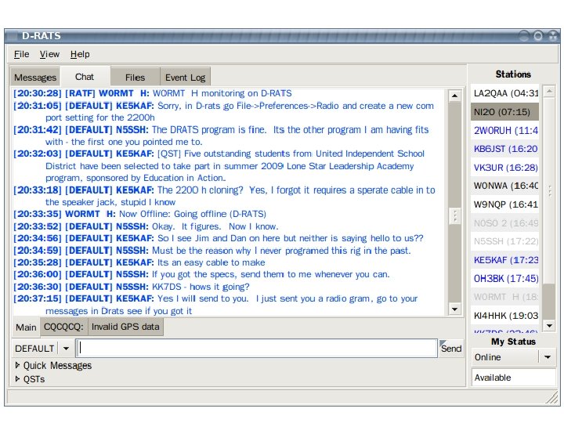This screenshot has height=423, width=564.
Task: Select the Main chat filter tab
Action: click(26, 327)
